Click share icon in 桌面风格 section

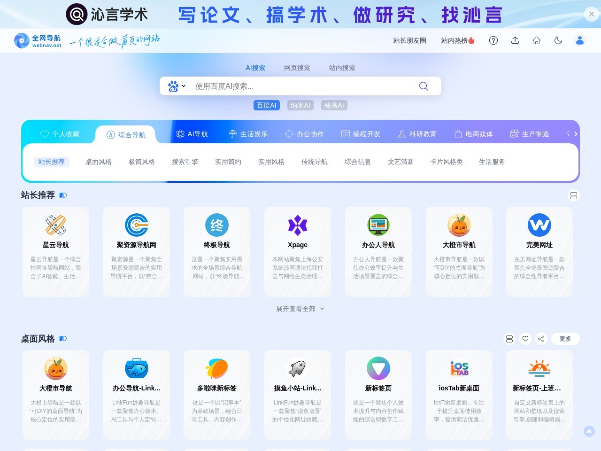click(x=541, y=339)
